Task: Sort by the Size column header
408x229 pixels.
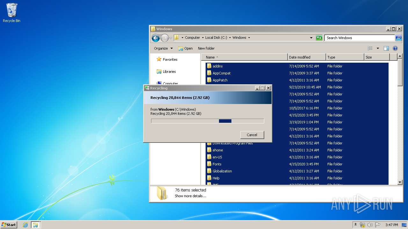Action: click(x=377, y=57)
